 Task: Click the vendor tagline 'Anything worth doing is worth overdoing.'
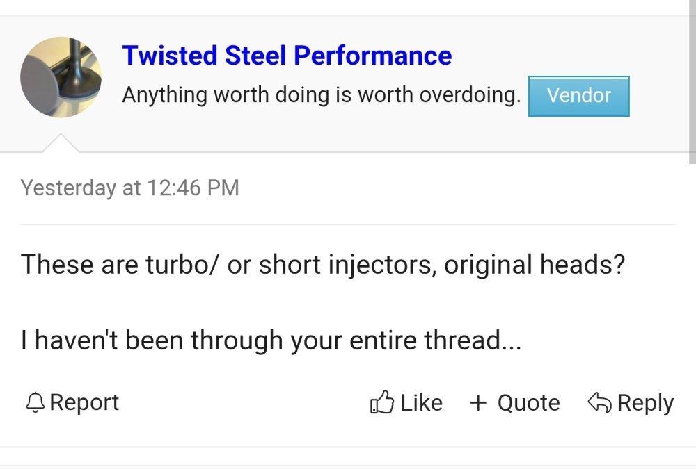(x=321, y=94)
